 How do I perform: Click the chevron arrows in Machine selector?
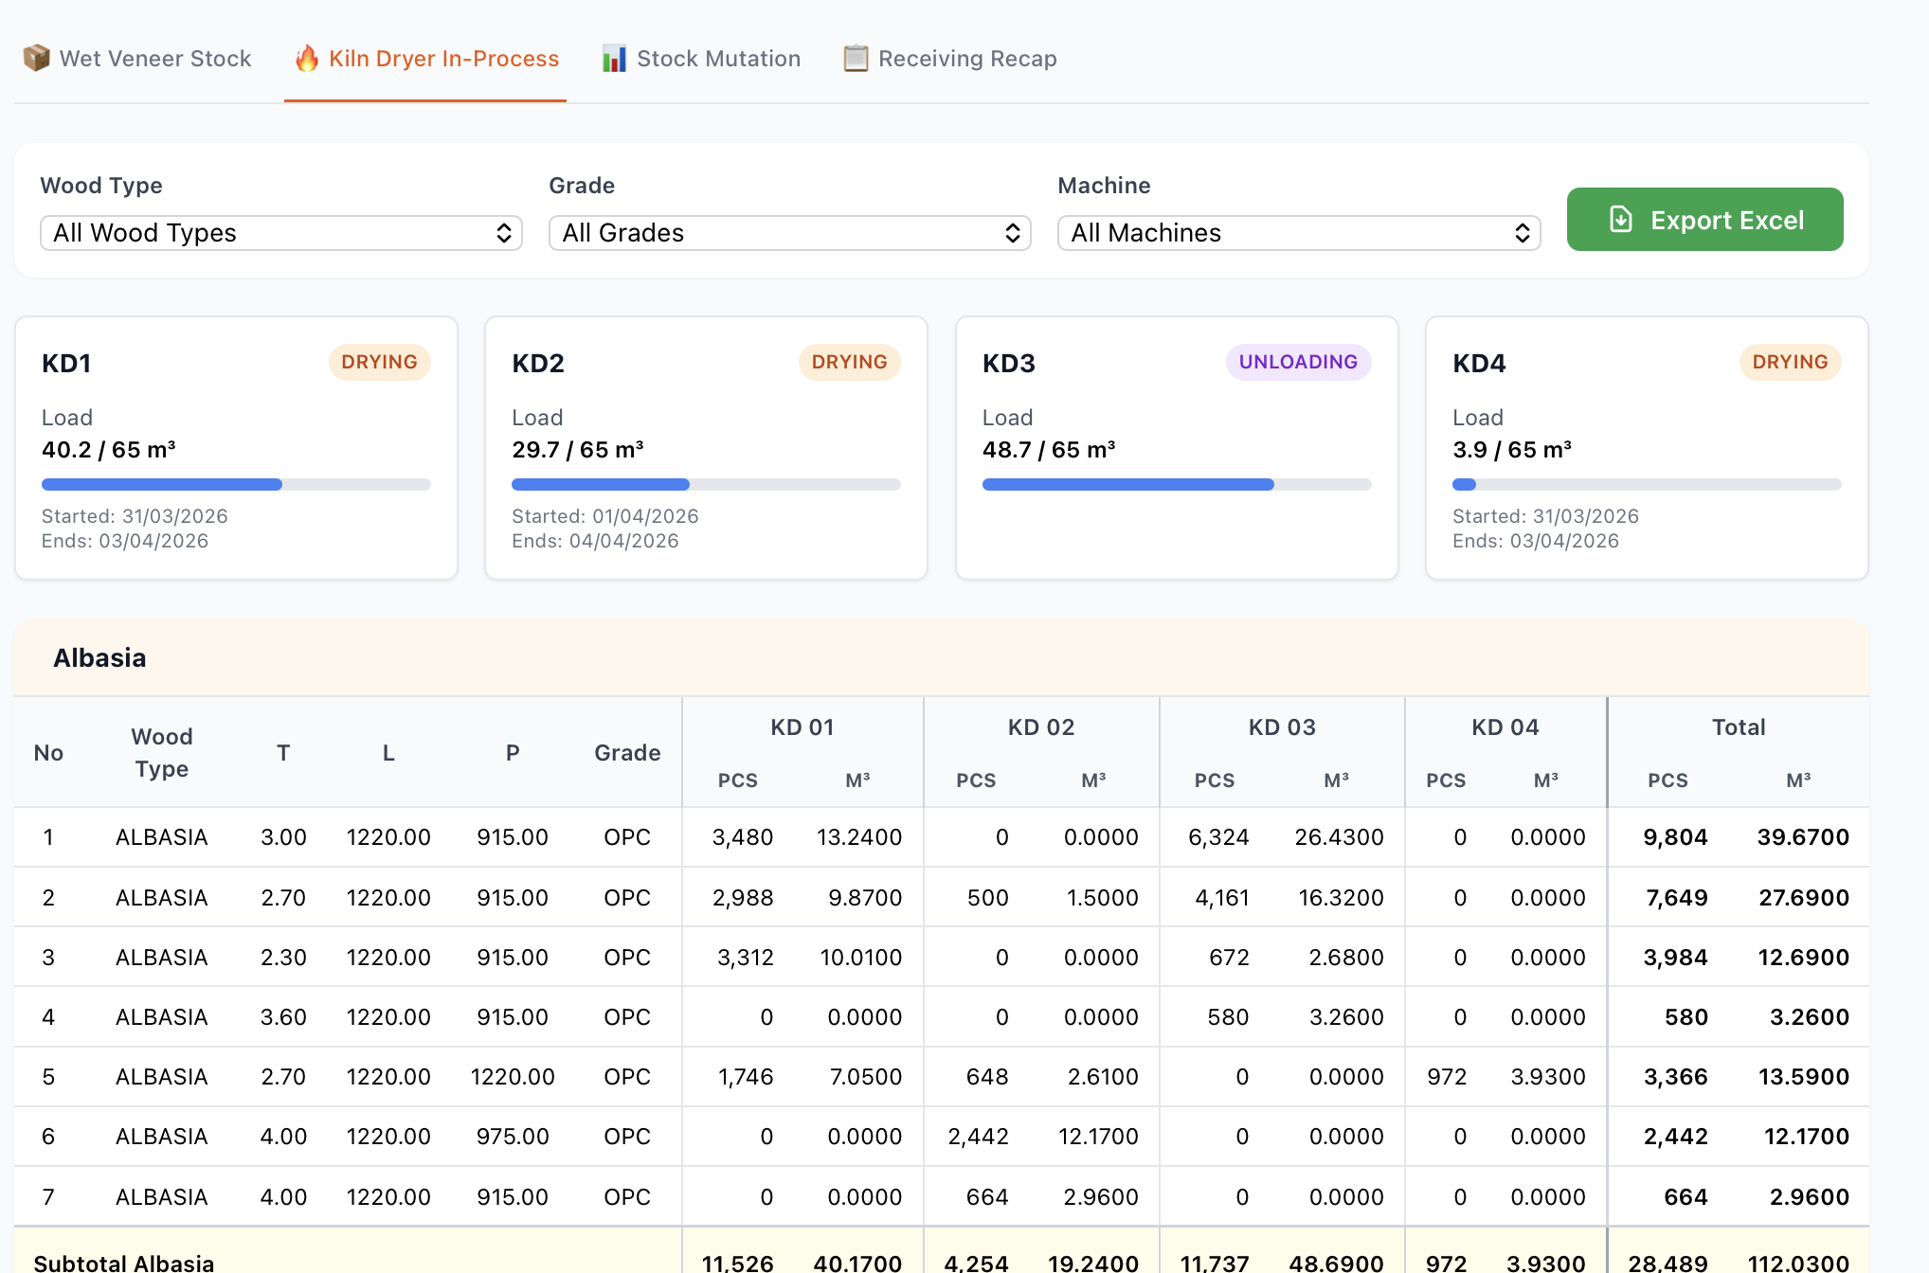[x=1522, y=233]
